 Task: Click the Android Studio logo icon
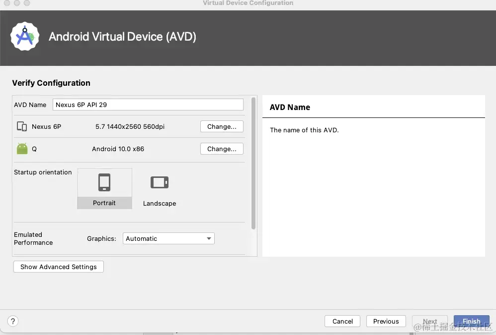25,36
